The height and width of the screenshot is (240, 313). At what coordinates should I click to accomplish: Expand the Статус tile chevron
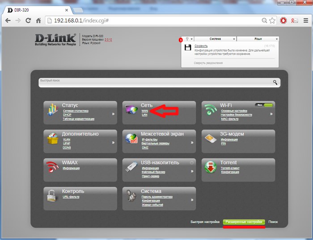[x=113, y=114]
